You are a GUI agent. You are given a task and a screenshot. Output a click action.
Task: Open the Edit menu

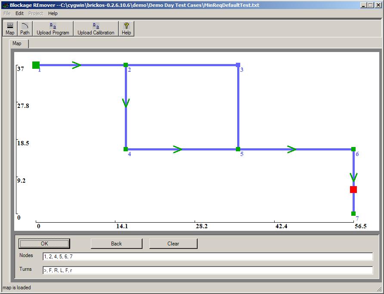pos(19,13)
